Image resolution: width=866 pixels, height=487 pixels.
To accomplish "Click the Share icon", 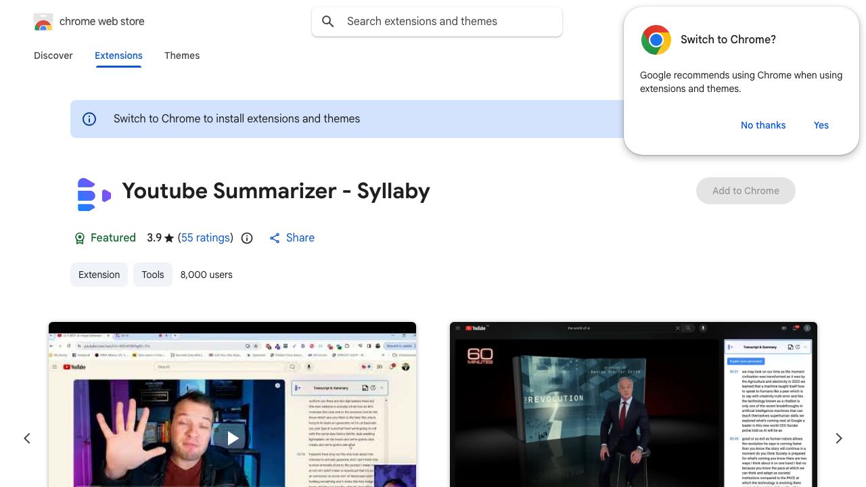I will (275, 238).
